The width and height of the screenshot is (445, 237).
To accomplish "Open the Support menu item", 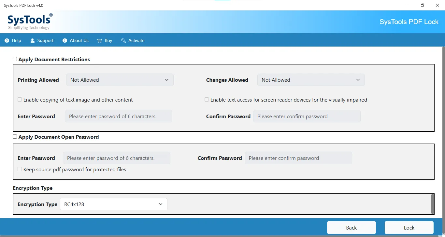I will [x=42, y=41].
